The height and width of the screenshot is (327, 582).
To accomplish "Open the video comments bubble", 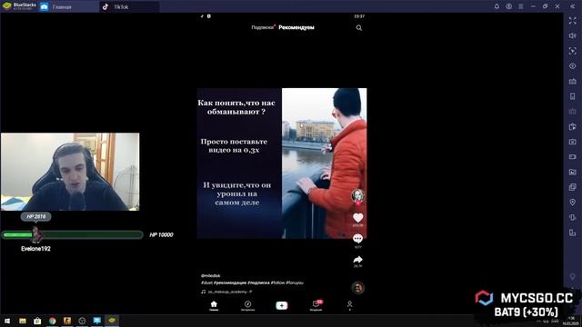I will coord(357,238).
